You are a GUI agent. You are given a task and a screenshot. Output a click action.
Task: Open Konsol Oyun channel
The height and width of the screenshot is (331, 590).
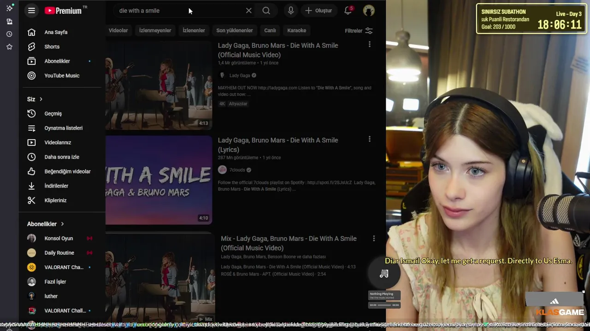pos(62,238)
